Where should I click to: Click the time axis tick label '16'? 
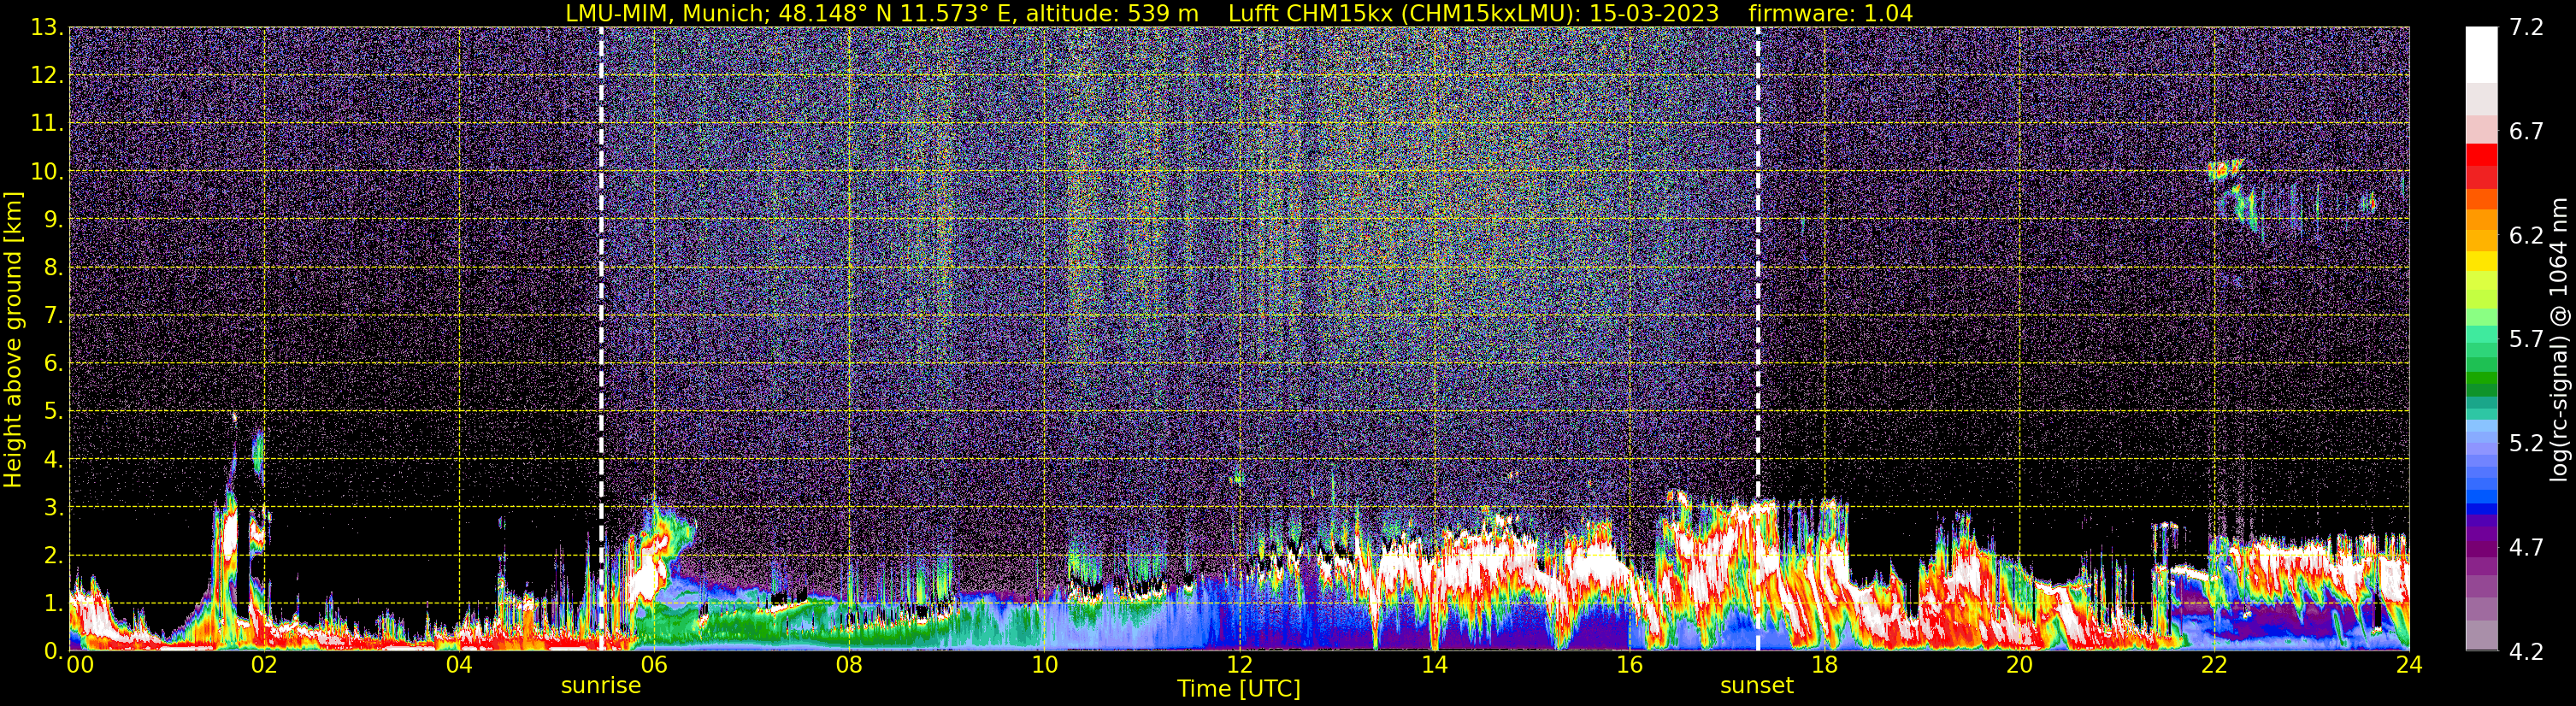[x=1629, y=666]
